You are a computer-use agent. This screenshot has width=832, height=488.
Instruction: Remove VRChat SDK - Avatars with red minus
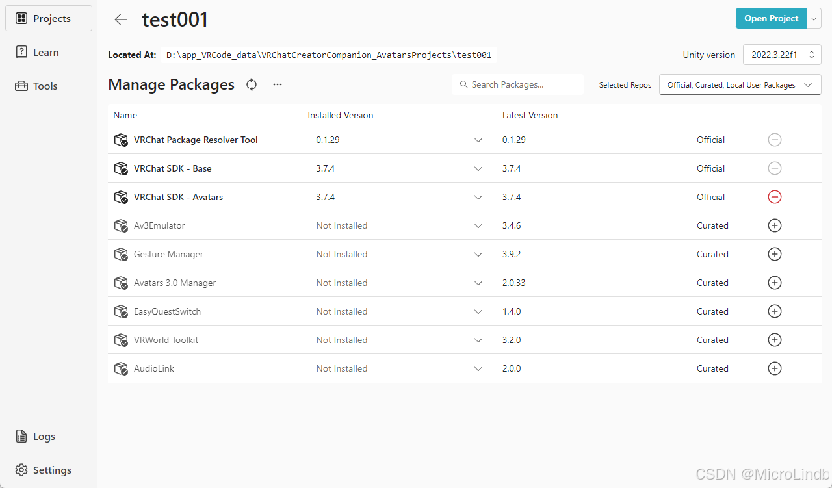774,197
